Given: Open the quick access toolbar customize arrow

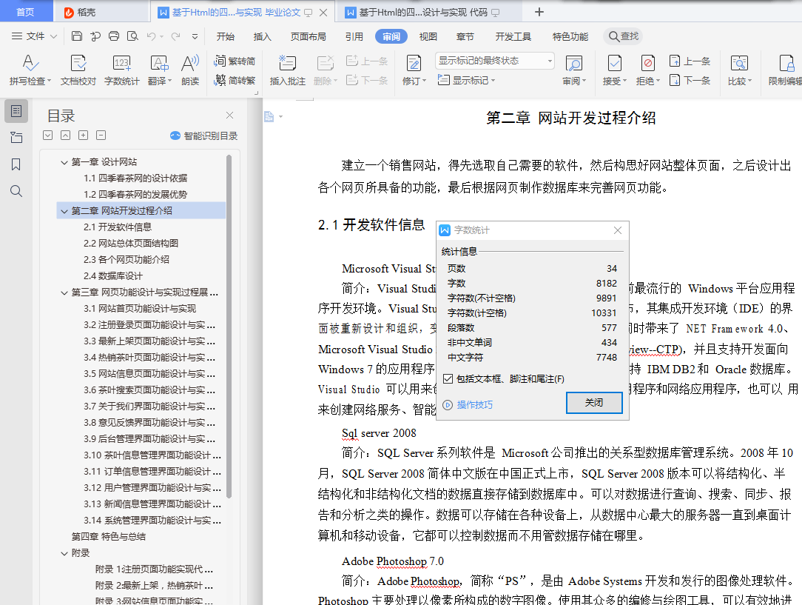Looking at the screenshot, I should [195, 36].
